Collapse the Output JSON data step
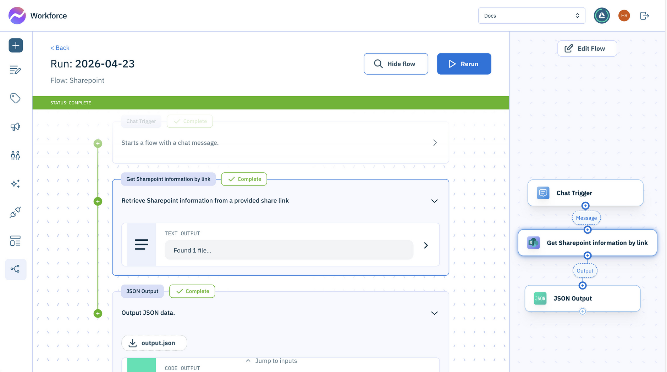Viewport: 667px width, 372px height. tap(434, 313)
